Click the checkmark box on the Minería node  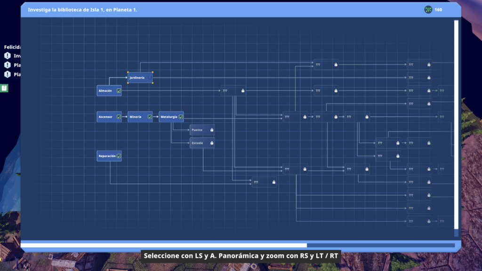[150, 117]
